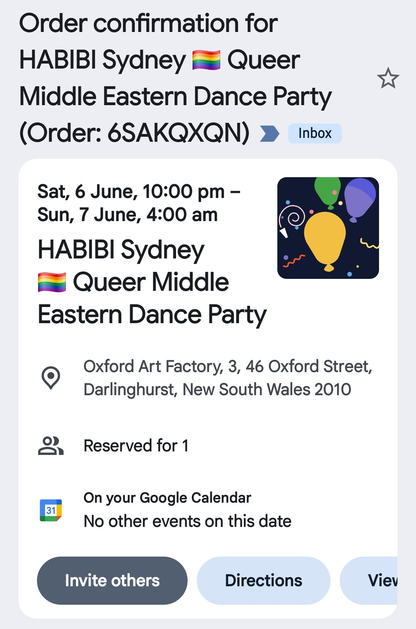Tap the rainbow flag emoji in the subject

point(206,60)
